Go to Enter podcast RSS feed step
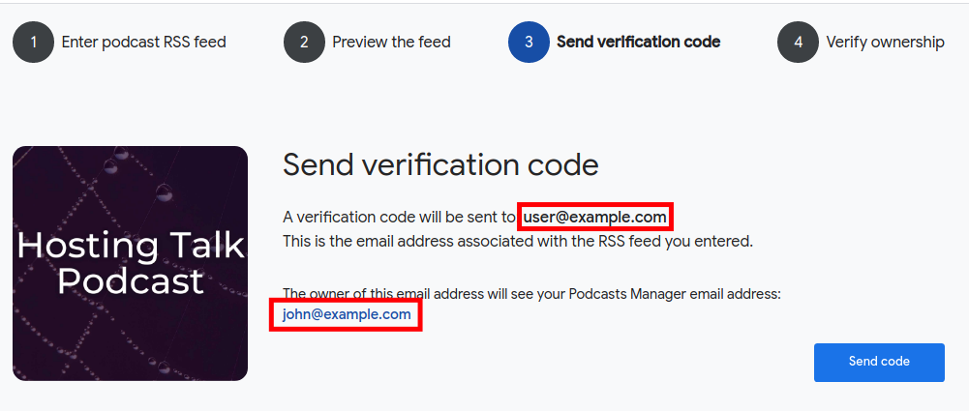This screenshot has height=411, width=969. click(143, 43)
